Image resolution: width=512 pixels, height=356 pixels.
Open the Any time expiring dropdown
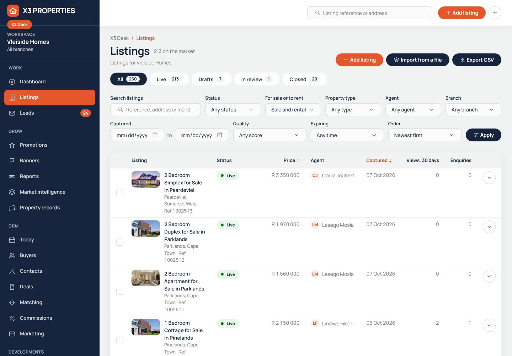pyautogui.click(x=347, y=135)
